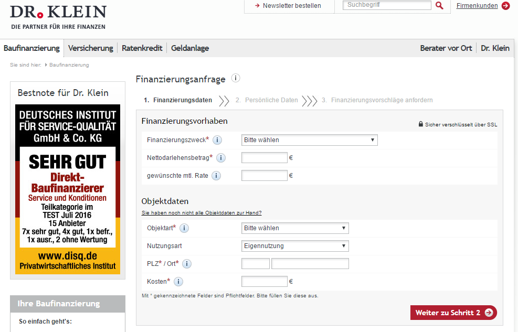This screenshot has height=332, width=518.
Task: Open info icon next to Finanzierungsanfrage heading
Action: [236, 78]
